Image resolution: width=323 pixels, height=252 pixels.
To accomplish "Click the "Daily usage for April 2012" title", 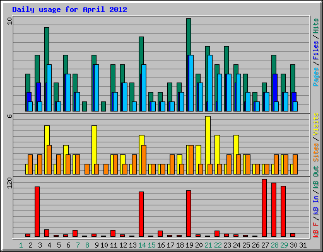I will [69, 9].
